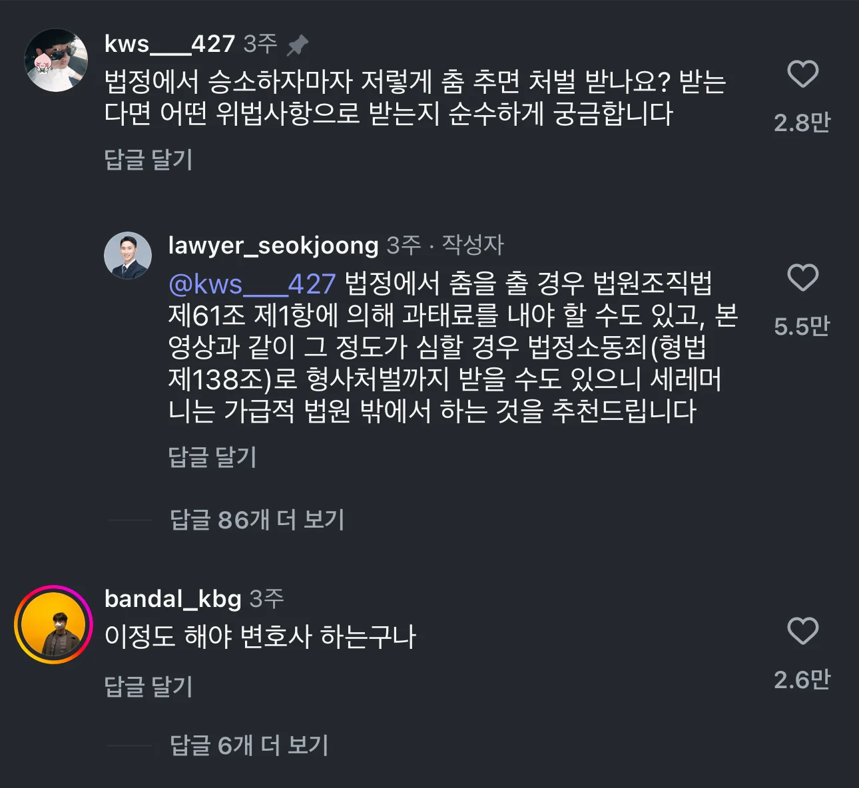View the 2.6만 like count on bandal_kbg comment
Screen dimensions: 859x788
pyautogui.click(x=802, y=680)
